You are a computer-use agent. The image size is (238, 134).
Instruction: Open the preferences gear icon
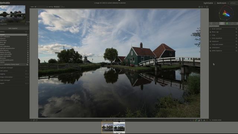(x=207, y=7)
